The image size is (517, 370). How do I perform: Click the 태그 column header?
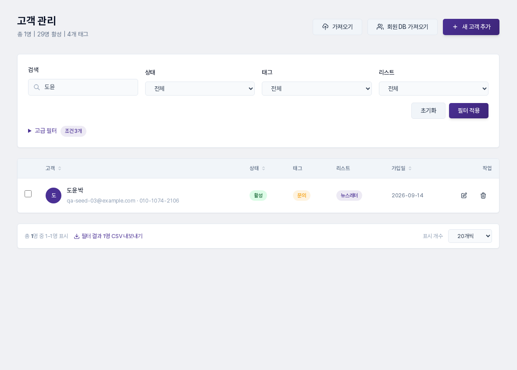[297, 168]
